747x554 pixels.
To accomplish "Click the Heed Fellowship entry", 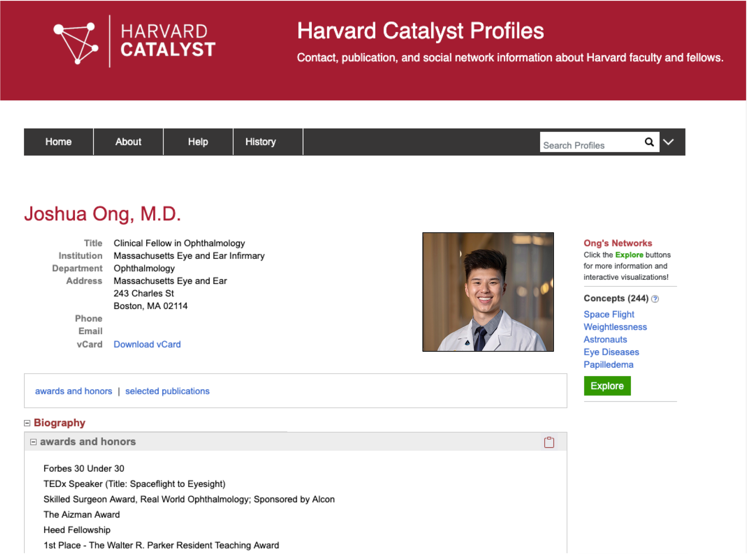I will coord(77,530).
